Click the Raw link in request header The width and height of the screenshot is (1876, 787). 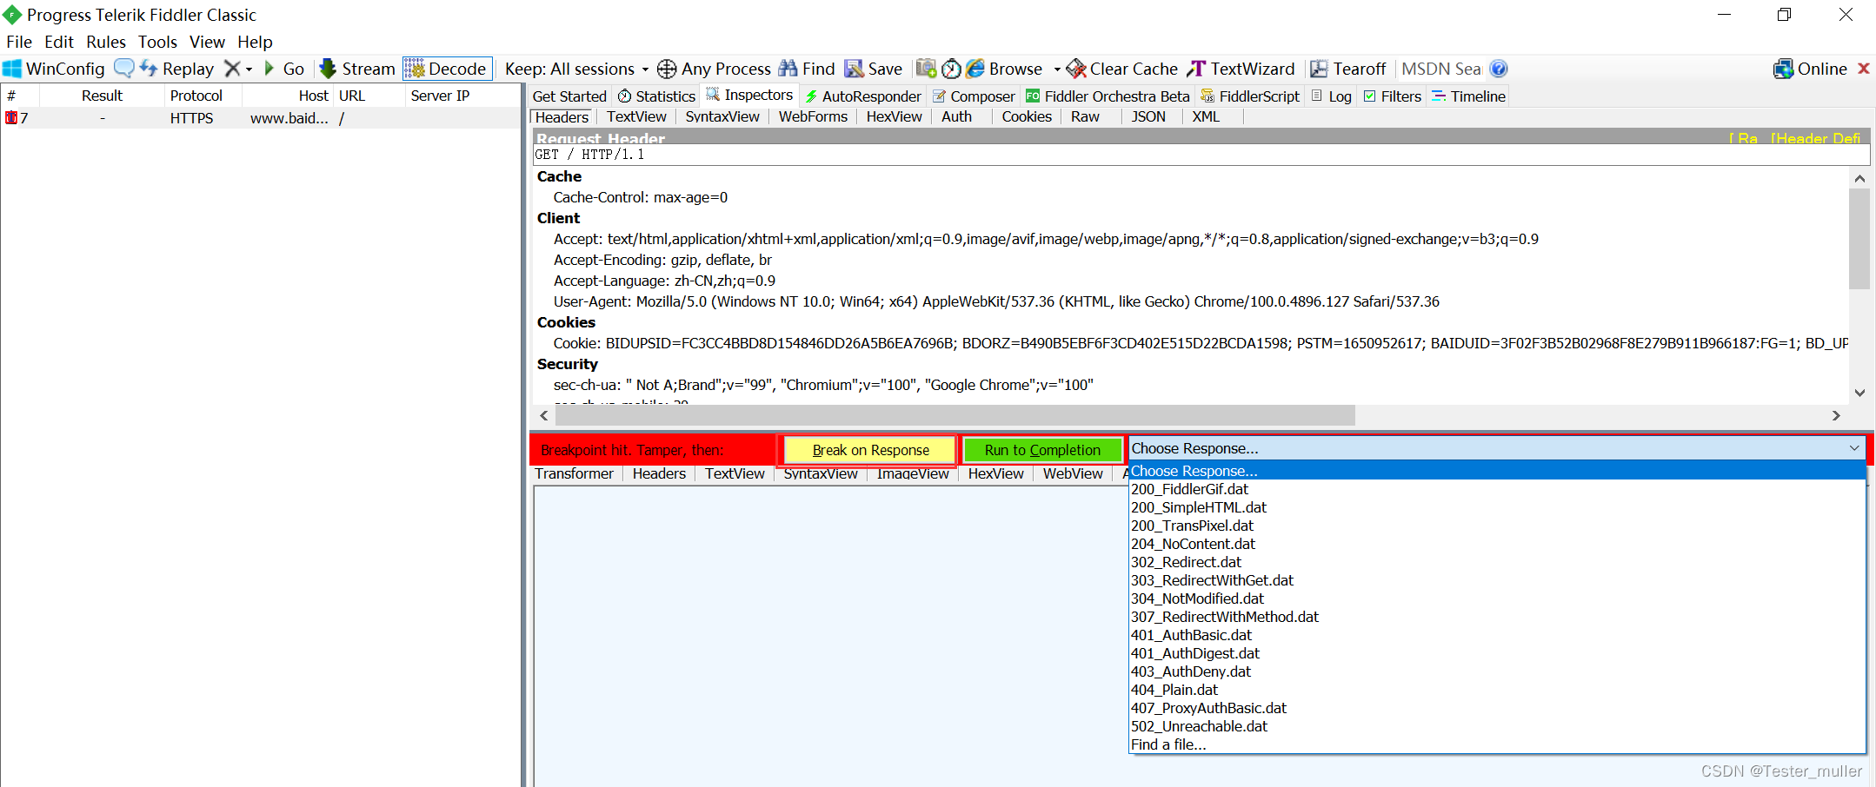pyautogui.click(x=1744, y=138)
